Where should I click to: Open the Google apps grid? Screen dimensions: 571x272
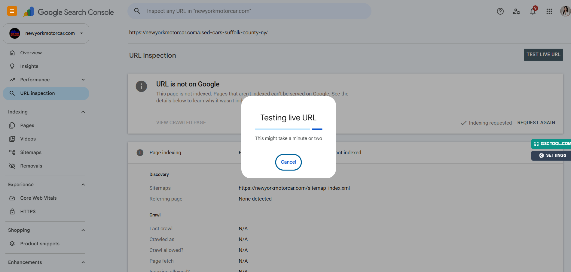point(549,11)
